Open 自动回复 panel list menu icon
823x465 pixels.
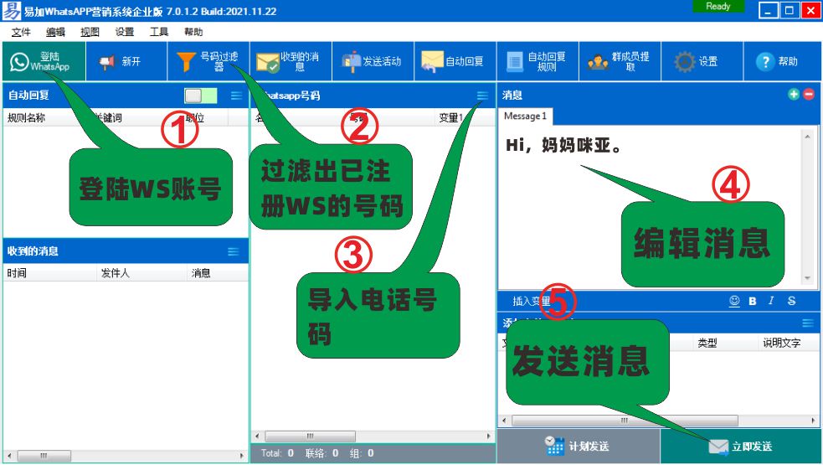point(237,96)
